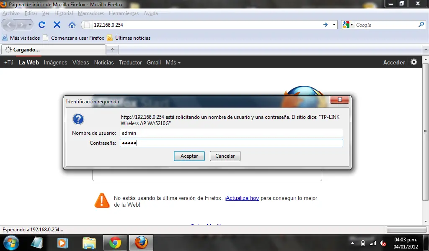
Task: Click the Cancelar button
Action: (225, 156)
